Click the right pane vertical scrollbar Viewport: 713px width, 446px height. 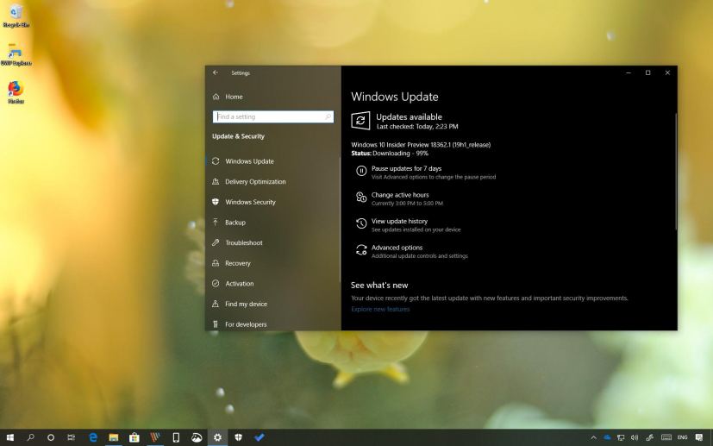click(676, 172)
